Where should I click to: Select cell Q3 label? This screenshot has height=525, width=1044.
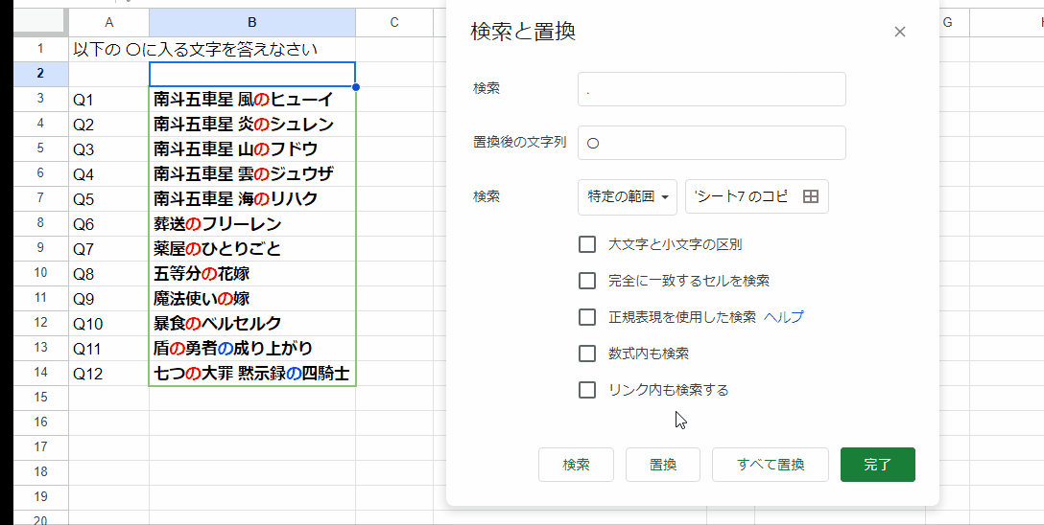[108, 148]
